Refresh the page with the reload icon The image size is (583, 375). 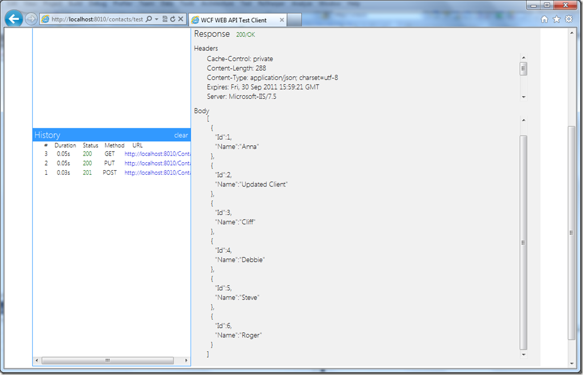[172, 19]
